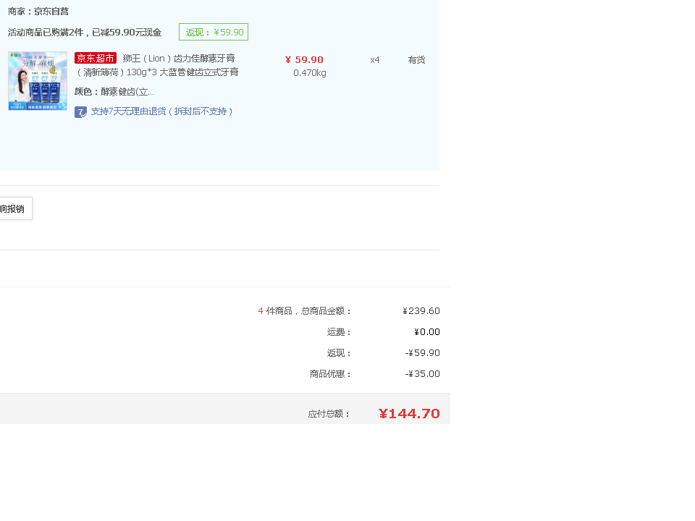Image resolution: width=695 pixels, height=521 pixels.
Task: Select the 有货 stock status
Action: coord(416,60)
